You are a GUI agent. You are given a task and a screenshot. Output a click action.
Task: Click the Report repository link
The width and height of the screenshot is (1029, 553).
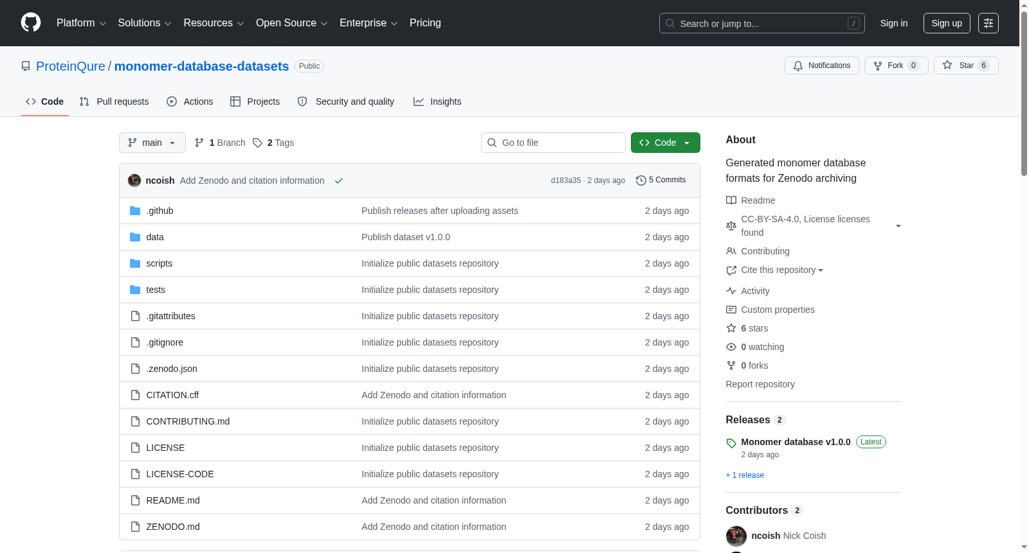(x=760, y=384)
